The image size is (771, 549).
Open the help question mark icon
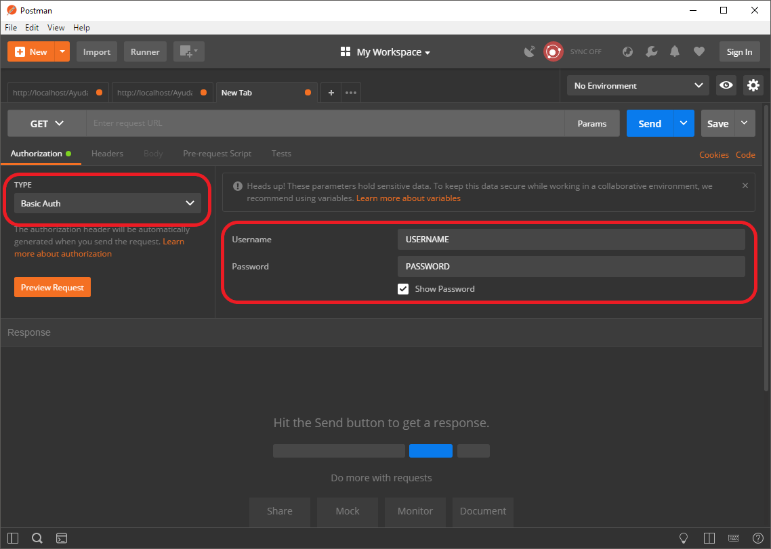click(x=758, y=538)
